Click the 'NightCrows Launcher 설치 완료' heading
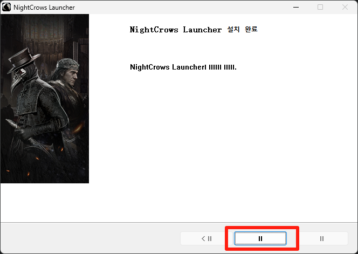This screenshot has height=254, width=358. click(194, 30)
